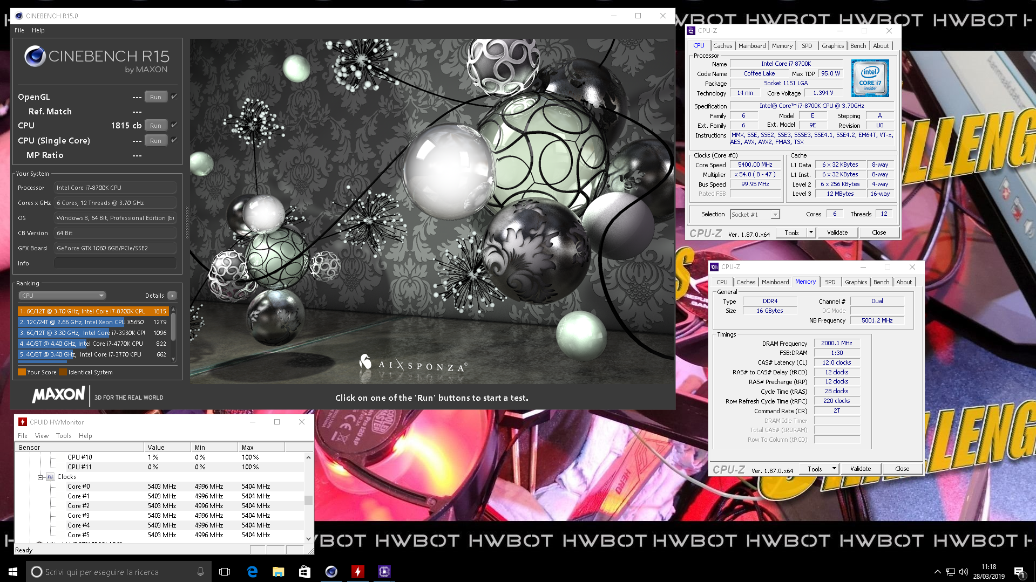The image size is (1036, 582).
Task: Switch to CPU-Z via its taskbar icon
Action: point(384,572)
